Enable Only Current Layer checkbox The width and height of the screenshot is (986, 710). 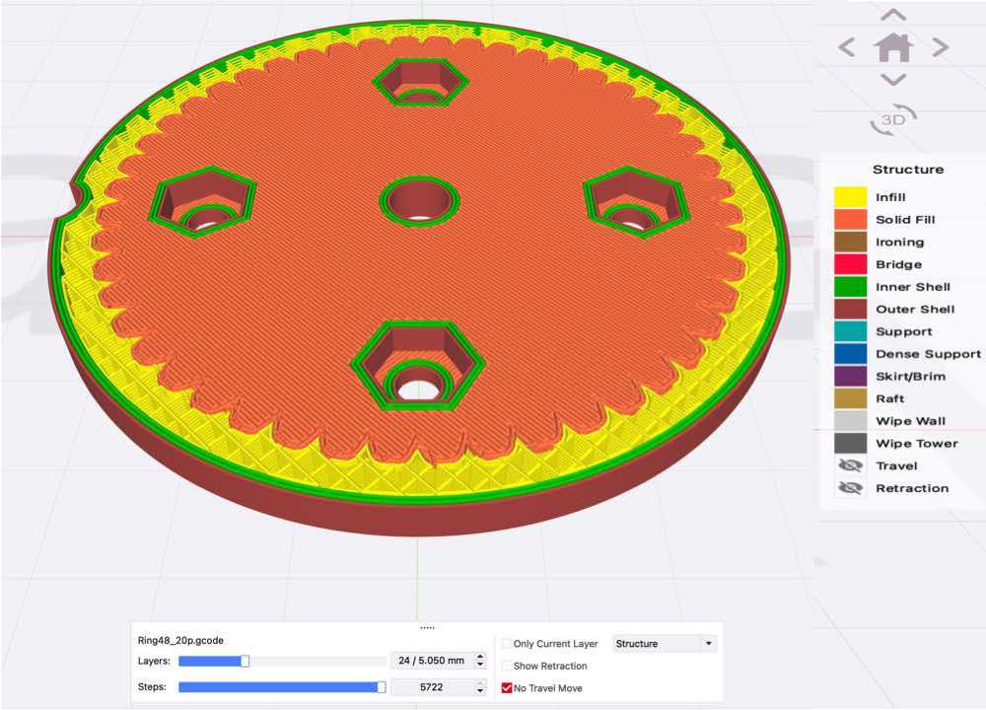507,643
